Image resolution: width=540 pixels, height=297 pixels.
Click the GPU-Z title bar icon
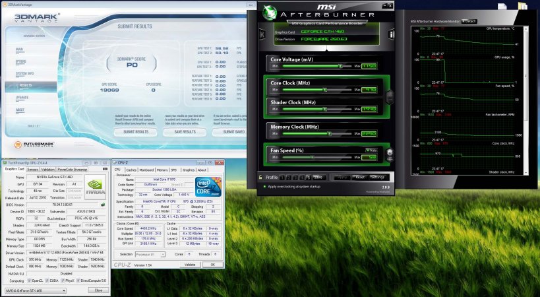(x=5, y=162)
